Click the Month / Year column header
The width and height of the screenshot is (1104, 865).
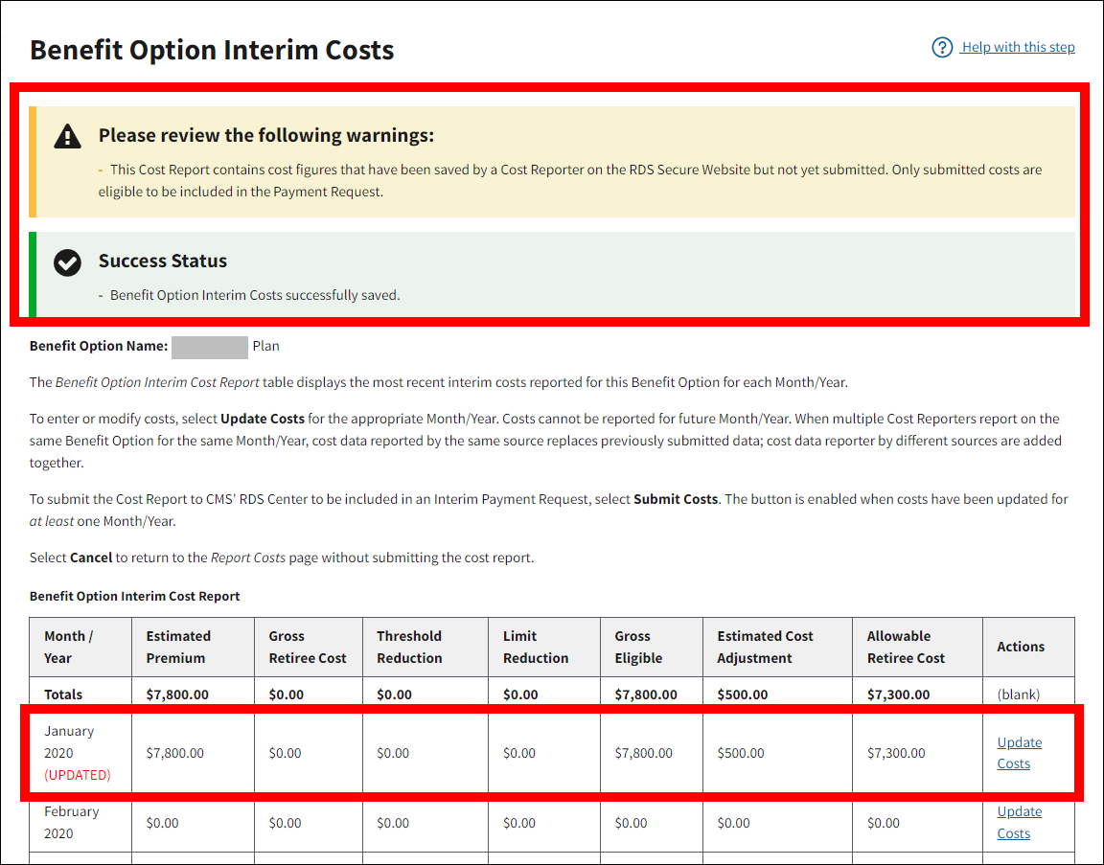click(69, 647)
